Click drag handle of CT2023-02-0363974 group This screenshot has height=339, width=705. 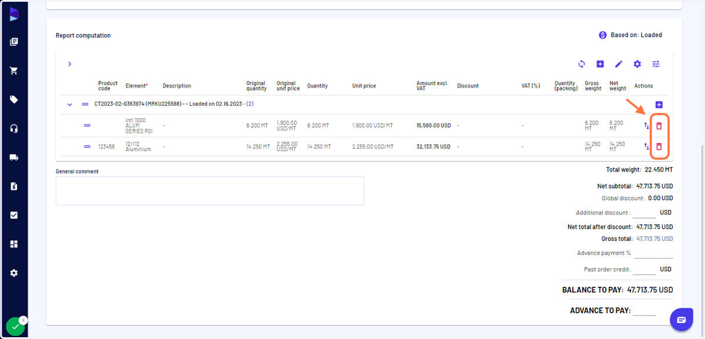point(85,104)
